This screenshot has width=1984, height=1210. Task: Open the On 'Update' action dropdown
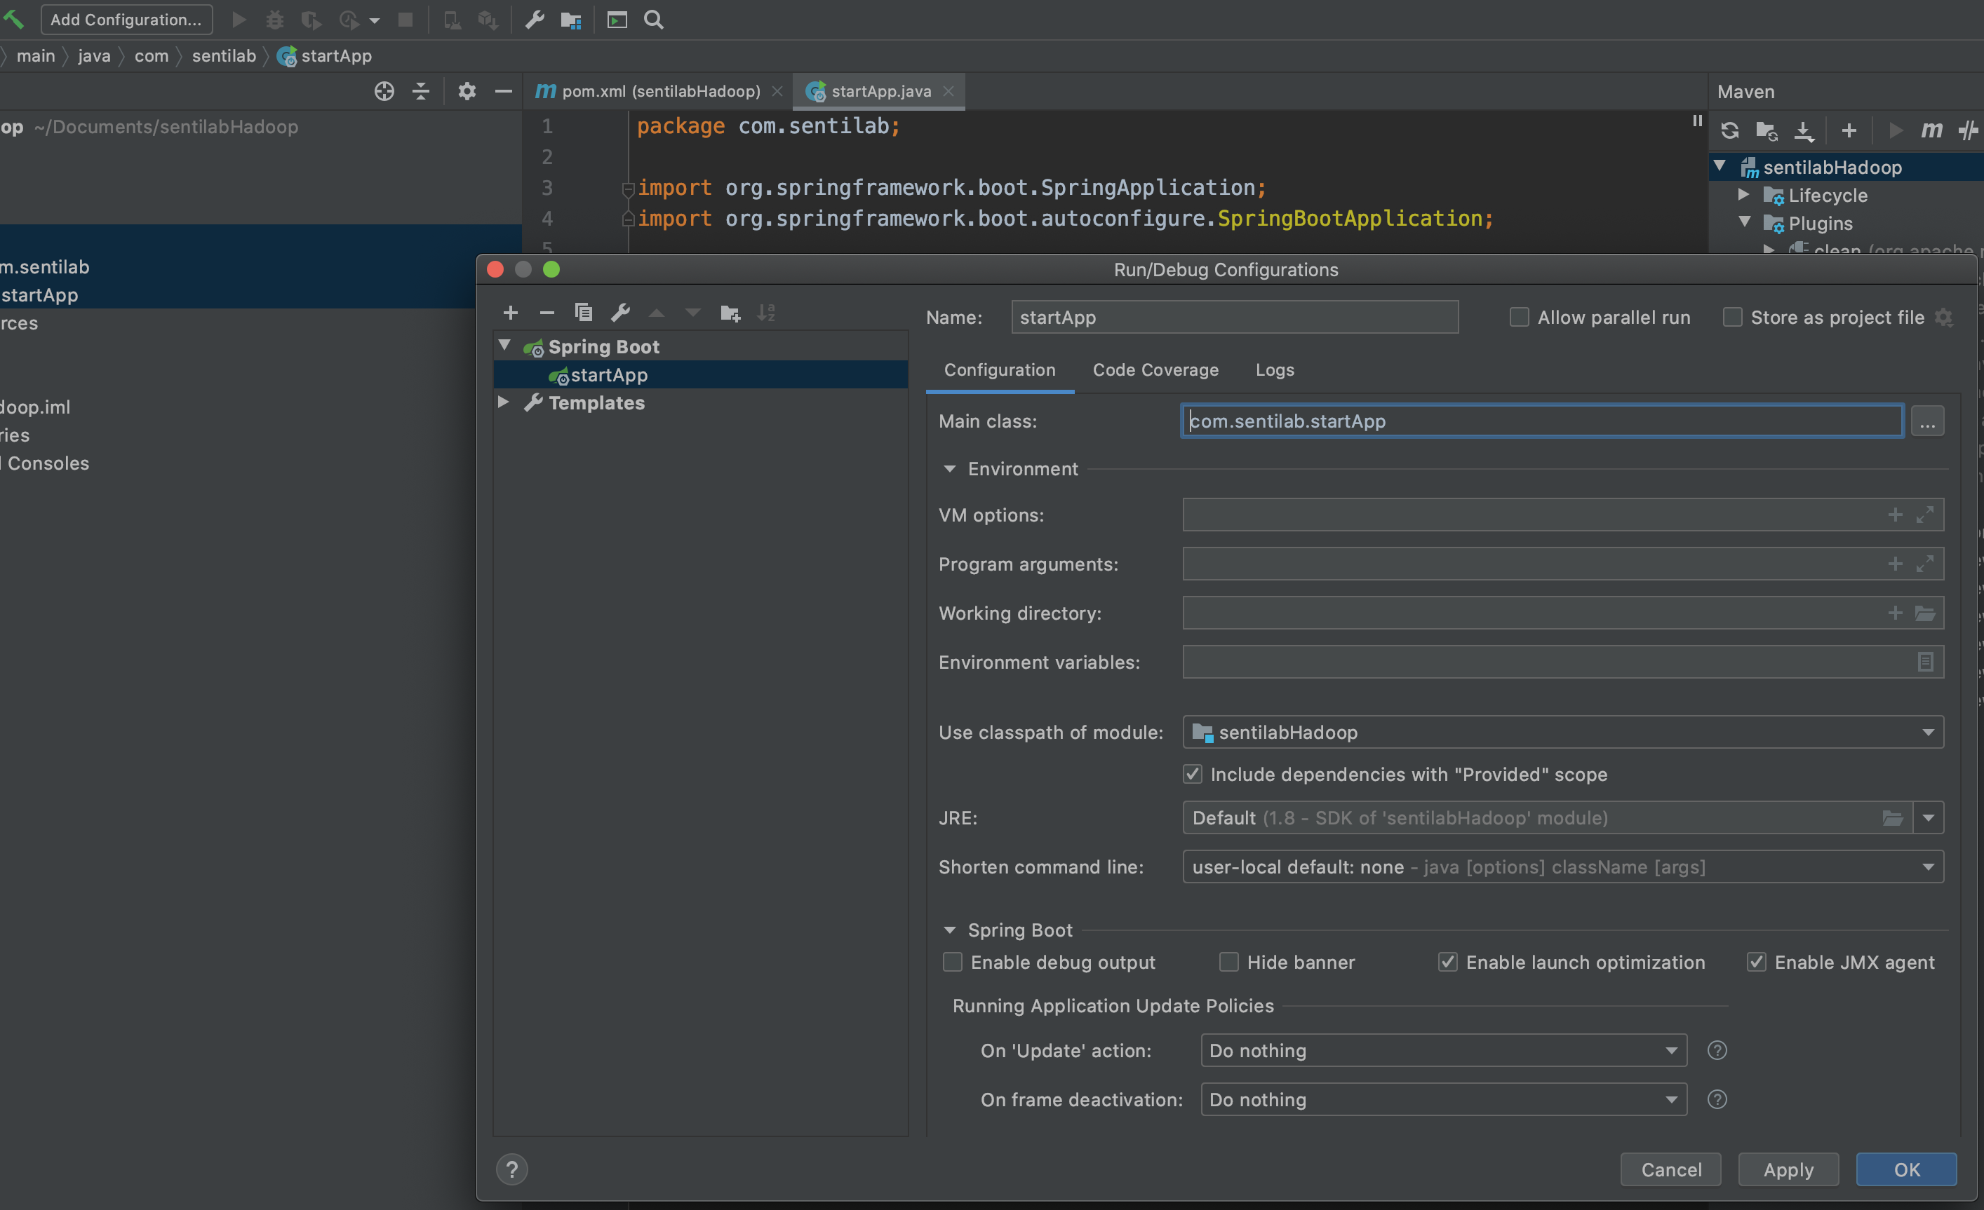1443,1051
